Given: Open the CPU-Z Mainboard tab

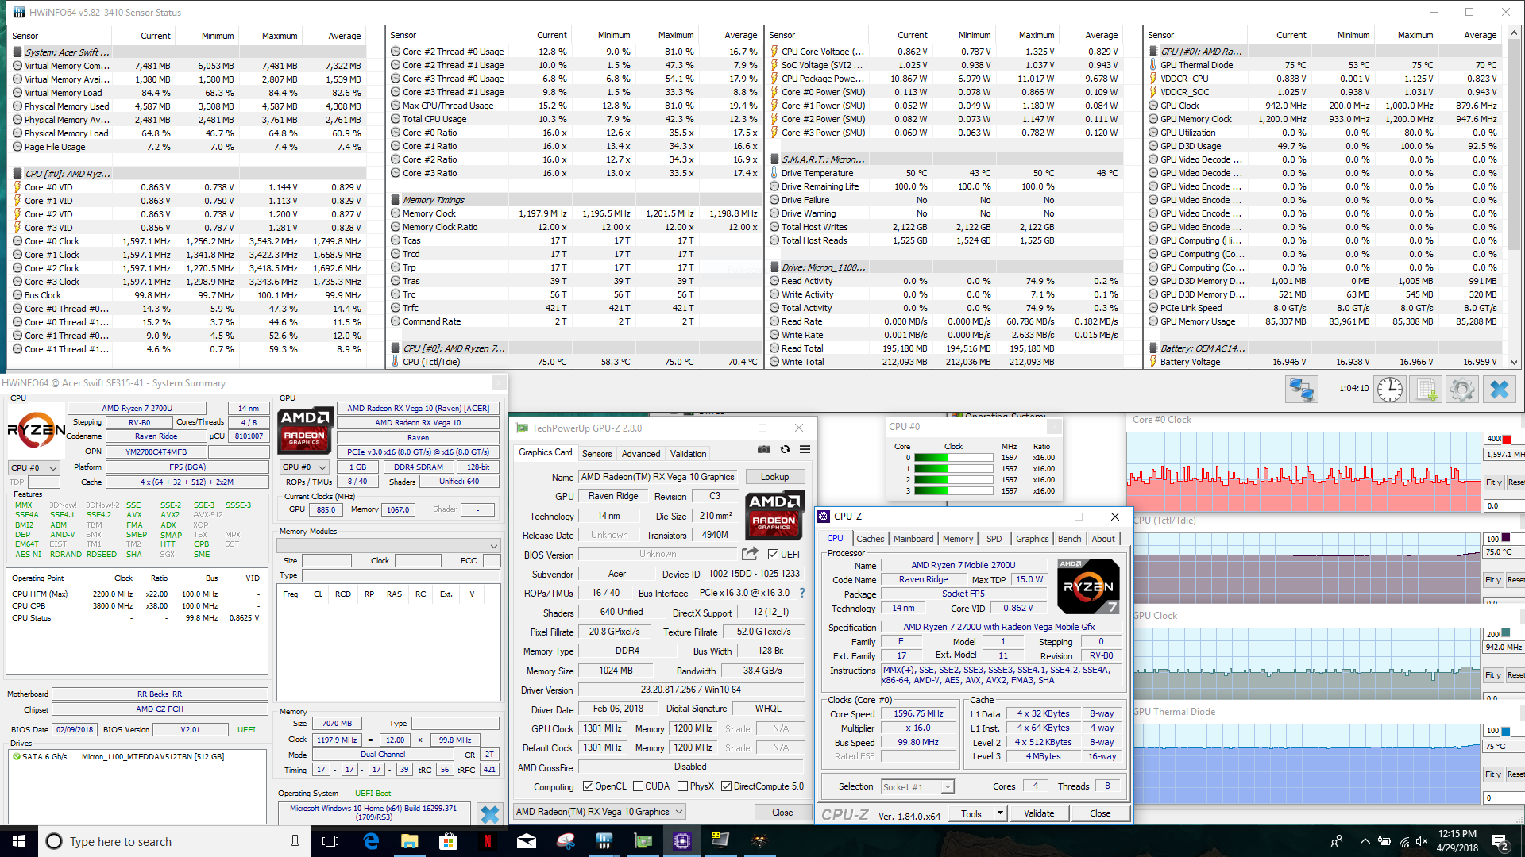Looking at the screenshot, I should 913,539.
